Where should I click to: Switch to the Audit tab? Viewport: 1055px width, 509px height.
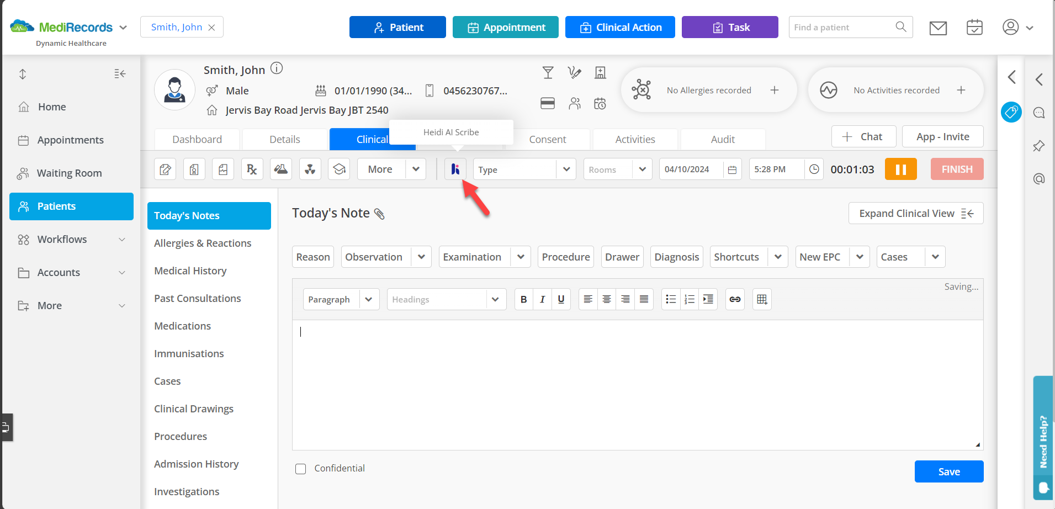(723, 139)
